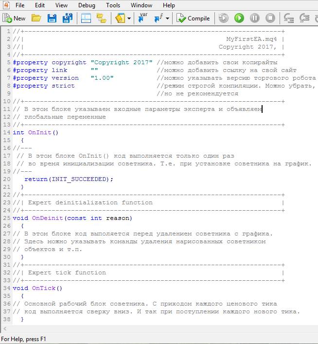This screenshot has height=344, width=318.
Task: Stop debugging with the stop button
Action: tap(270, 18)
